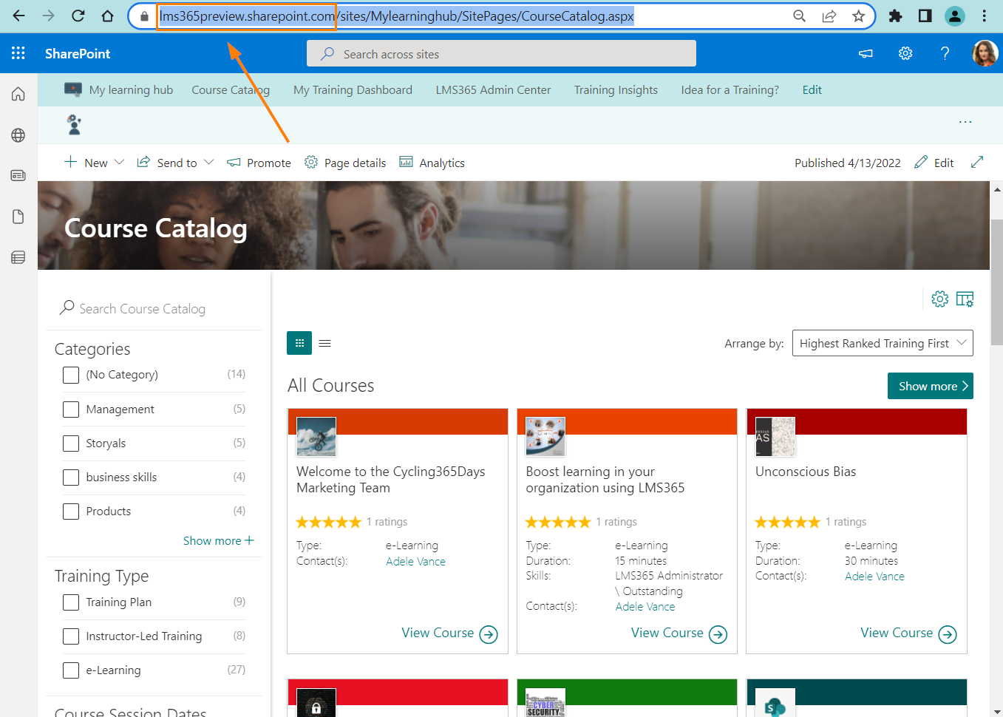Check the business skills filter
1003x717 pixels.
coord(71,477)
